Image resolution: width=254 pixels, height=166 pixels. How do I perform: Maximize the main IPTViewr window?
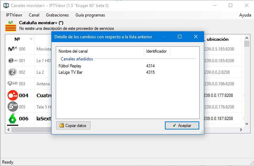(x=230, y=5)
